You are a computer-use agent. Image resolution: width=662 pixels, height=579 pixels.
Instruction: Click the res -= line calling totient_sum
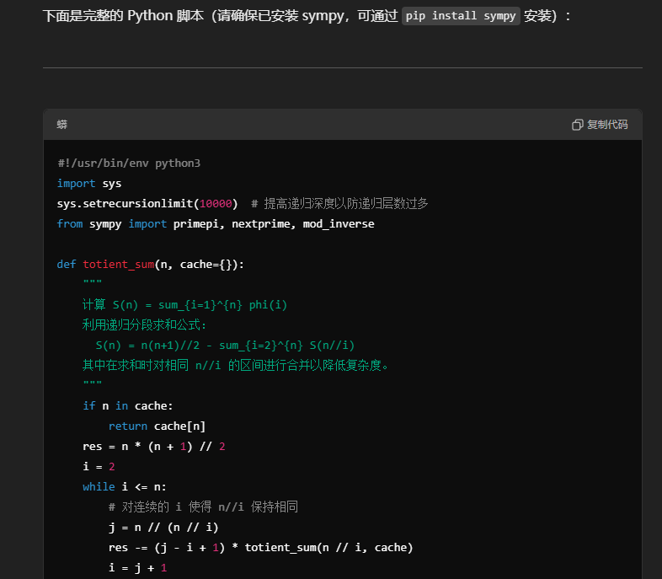(260, 547)
